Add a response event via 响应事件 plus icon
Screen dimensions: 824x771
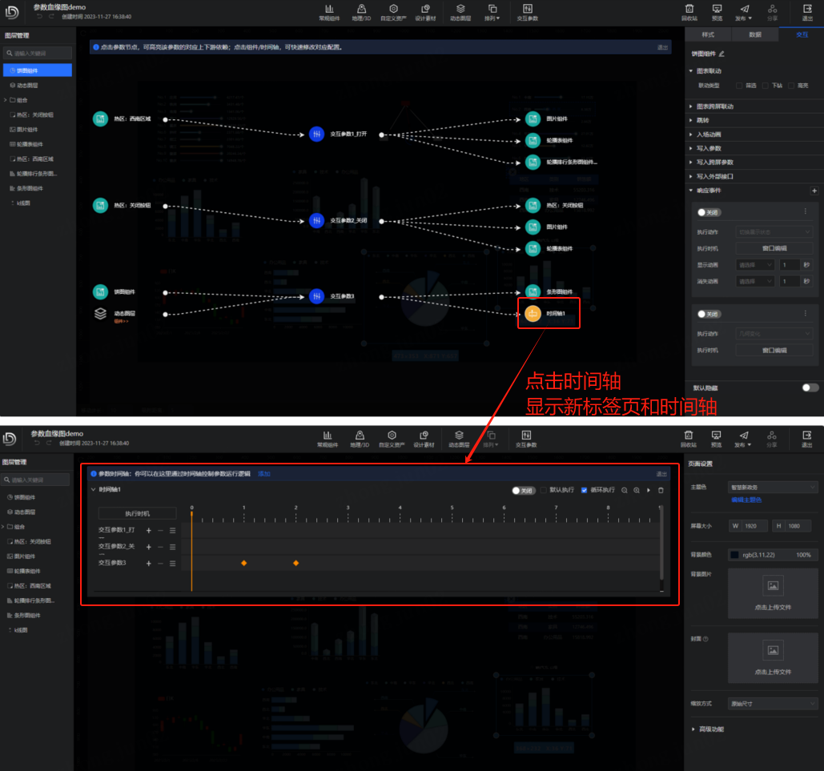click(814, 191)
